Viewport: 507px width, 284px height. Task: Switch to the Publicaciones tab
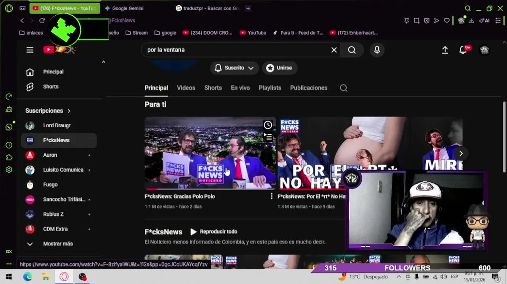[308, 88]
